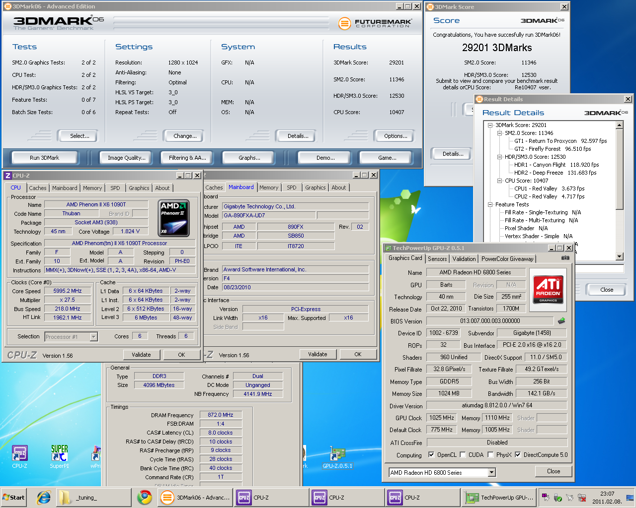Viewport: 636px width, 508px height.
Task: Collapse the Feature Tests tree node
Action: click(490, 204)
